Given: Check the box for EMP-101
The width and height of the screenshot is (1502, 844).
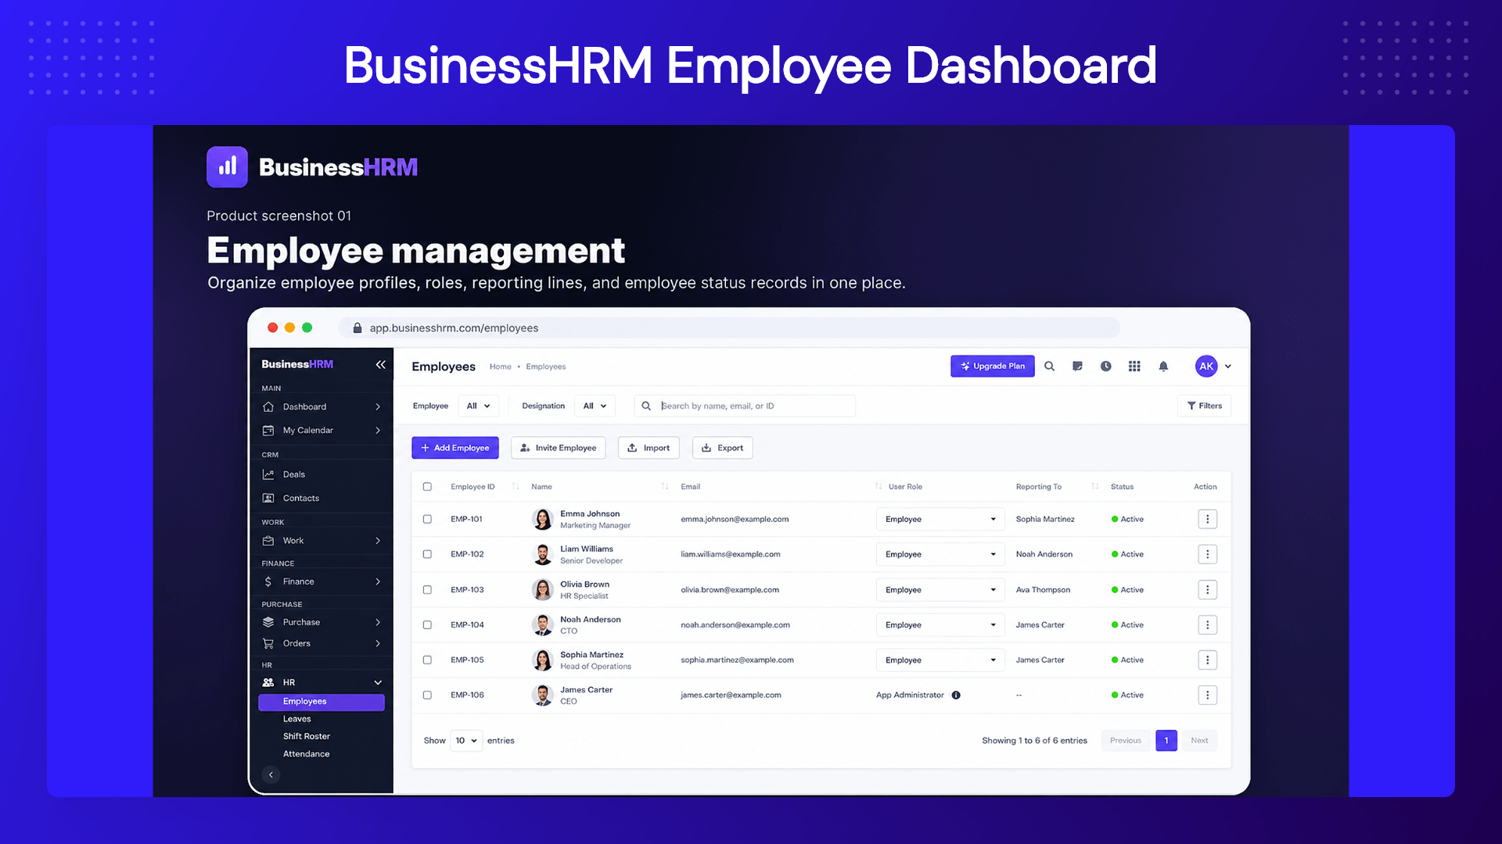Looking at the screenshot, I should coord(427,519).
